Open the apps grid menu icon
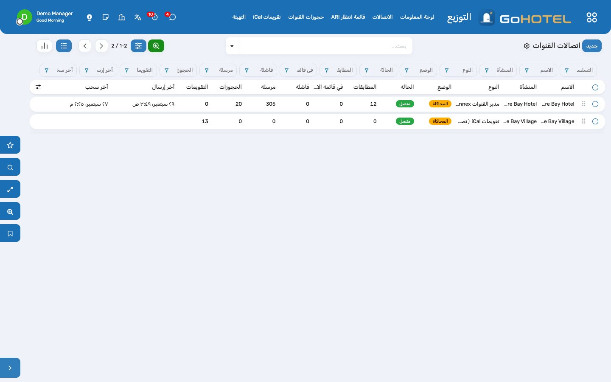The height and width of the screenshot is (382, 611). [x=591, y=17]
